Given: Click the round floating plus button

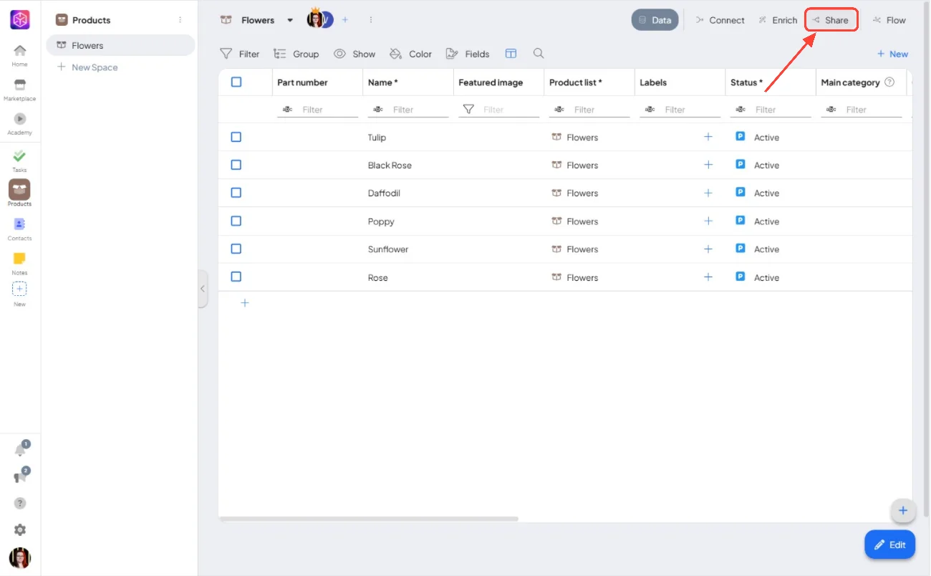Looking at the screenshot, I should (902, 510).
